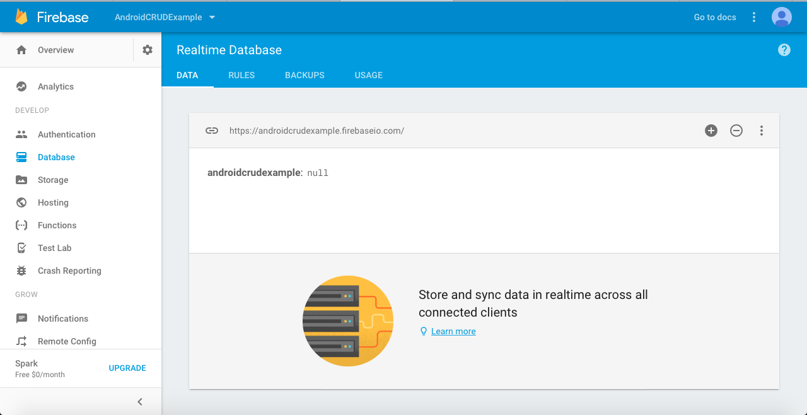The image size is (807, 415).
Task: Open the database card options menu
Action: pyautogui.click(x=762, y=131)
